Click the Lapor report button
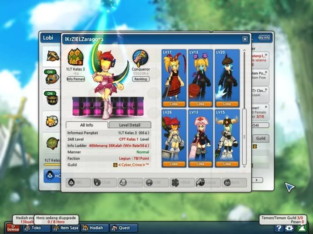313x234 pixels. click(x=208, y=182)
